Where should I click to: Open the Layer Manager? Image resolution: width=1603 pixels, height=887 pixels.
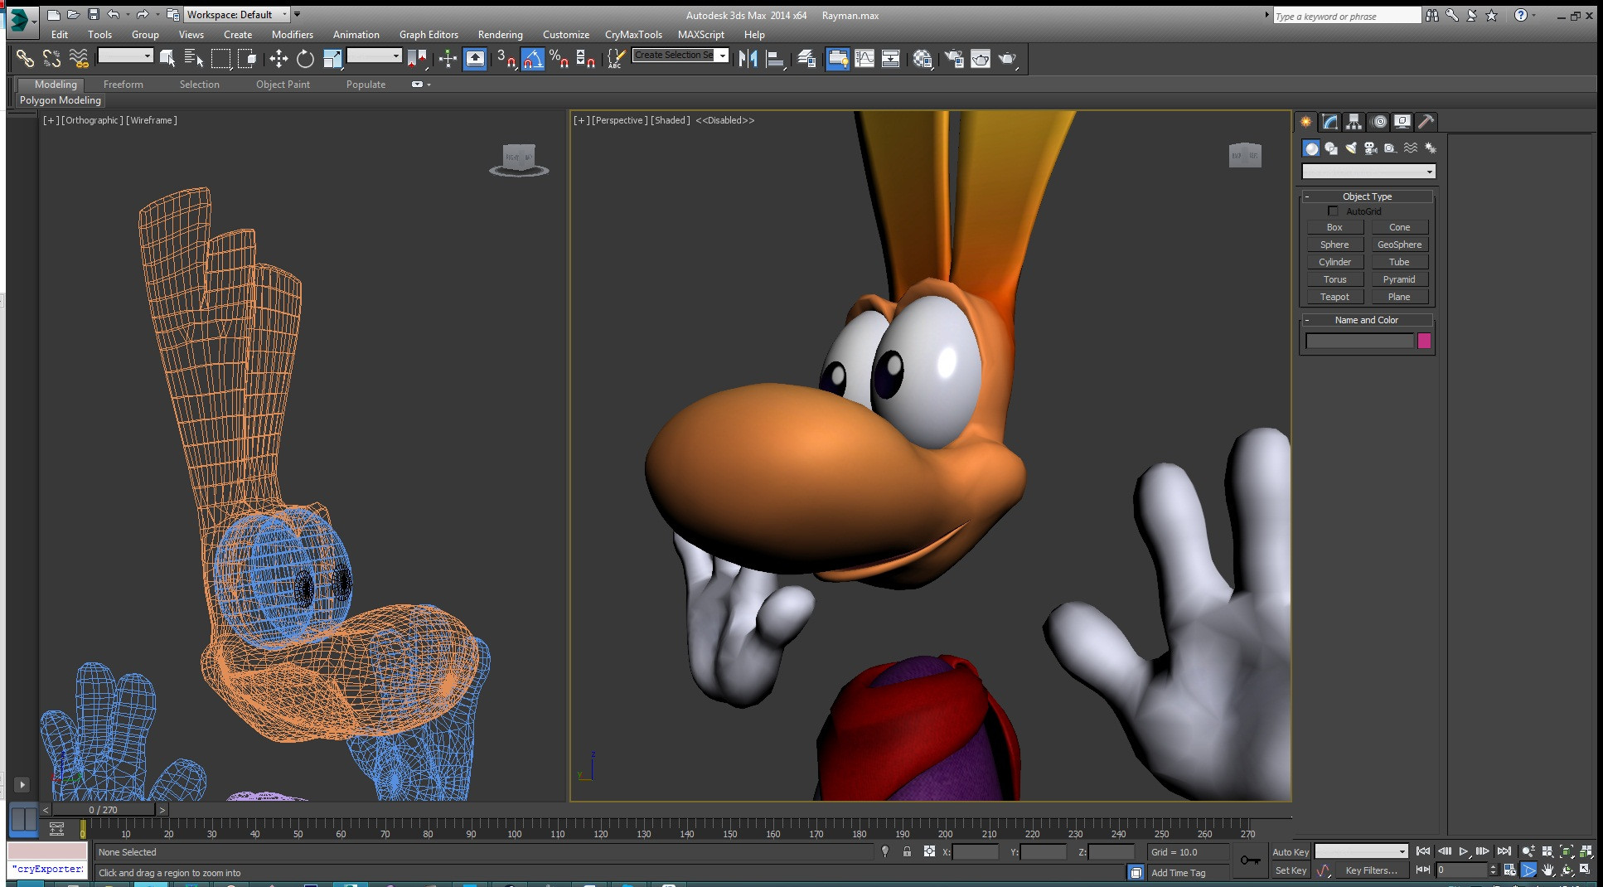(x=806, y=58)
